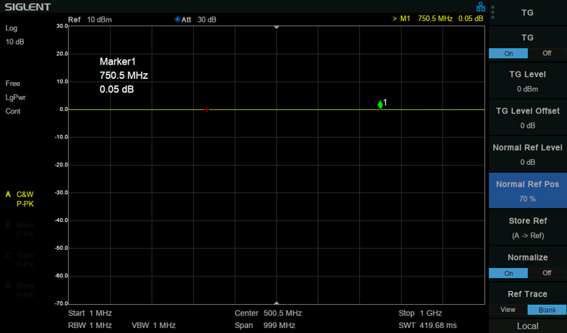
Task: Select trace A C&W P-PK
Action: pos(20,199)
